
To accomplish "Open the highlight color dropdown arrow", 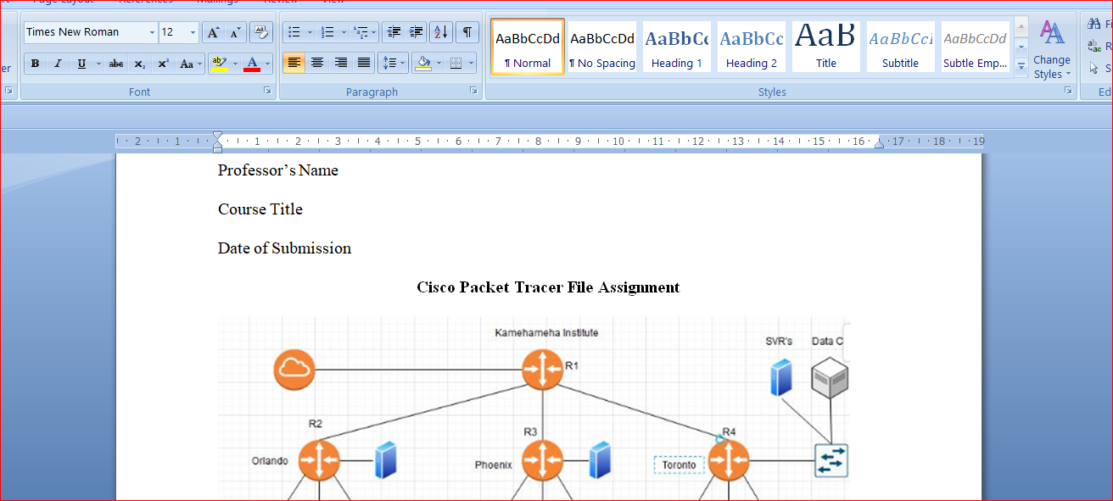I will click(x=235, y=64).
